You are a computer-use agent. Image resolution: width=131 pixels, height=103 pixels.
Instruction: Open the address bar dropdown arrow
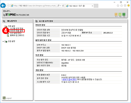click(x=61, y=6)
